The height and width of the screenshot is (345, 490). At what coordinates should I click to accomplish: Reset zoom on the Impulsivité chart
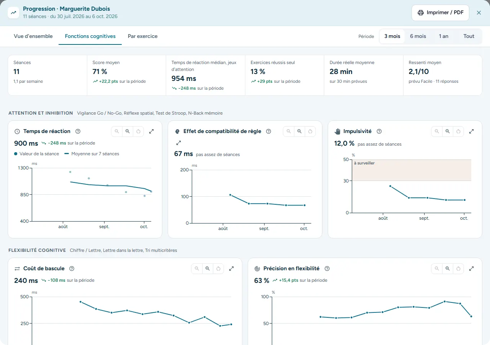pos(459,131)
